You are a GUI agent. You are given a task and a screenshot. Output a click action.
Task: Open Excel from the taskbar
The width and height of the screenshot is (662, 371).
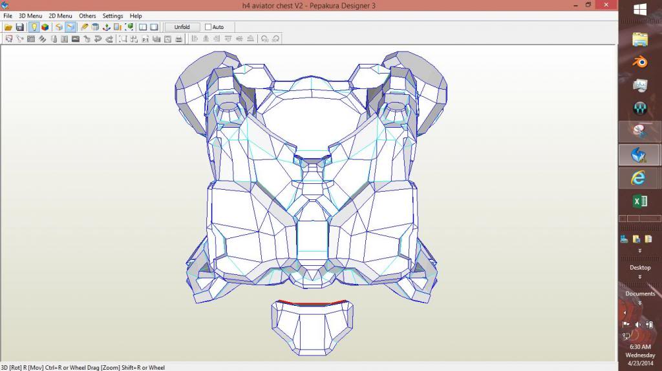(x=640, y=201)
